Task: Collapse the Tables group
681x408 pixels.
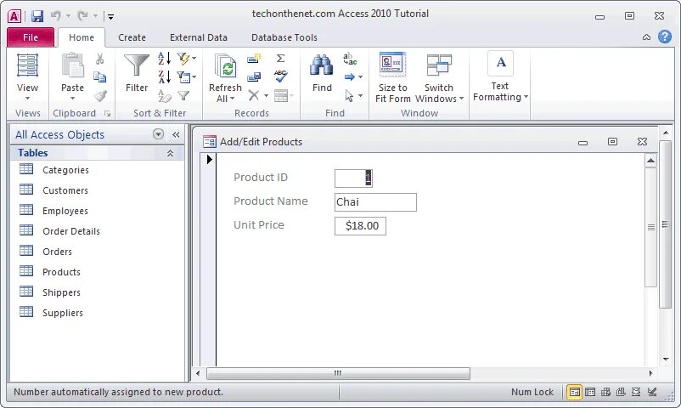Action: pyautogui.click(x=170, y=153)
